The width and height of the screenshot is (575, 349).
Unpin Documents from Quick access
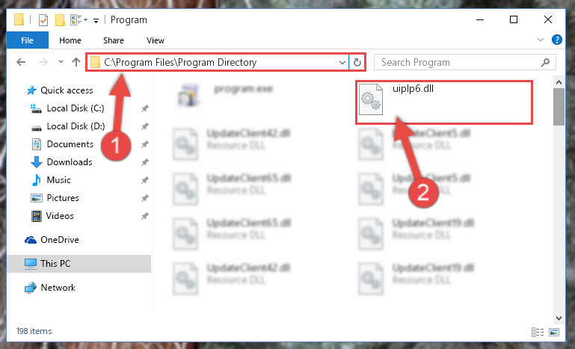(x=145, y=144)
